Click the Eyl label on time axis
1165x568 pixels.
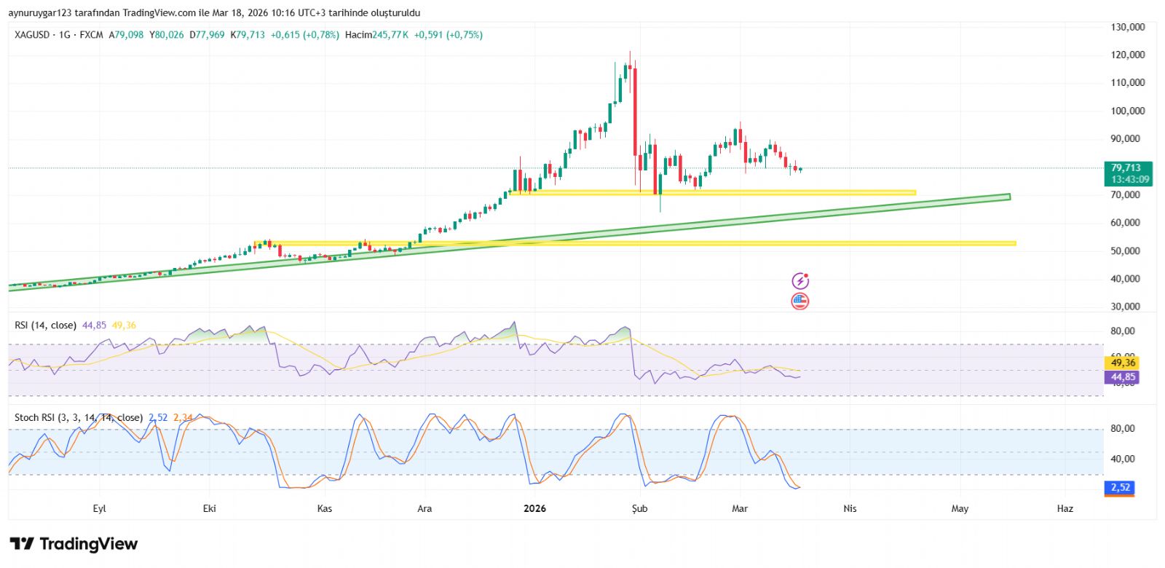(100, 508)
